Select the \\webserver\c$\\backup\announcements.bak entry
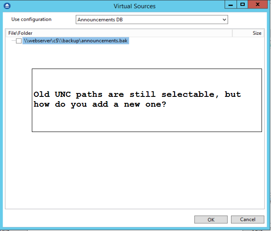This screenshot has height=231, width=271. [76, 41]
